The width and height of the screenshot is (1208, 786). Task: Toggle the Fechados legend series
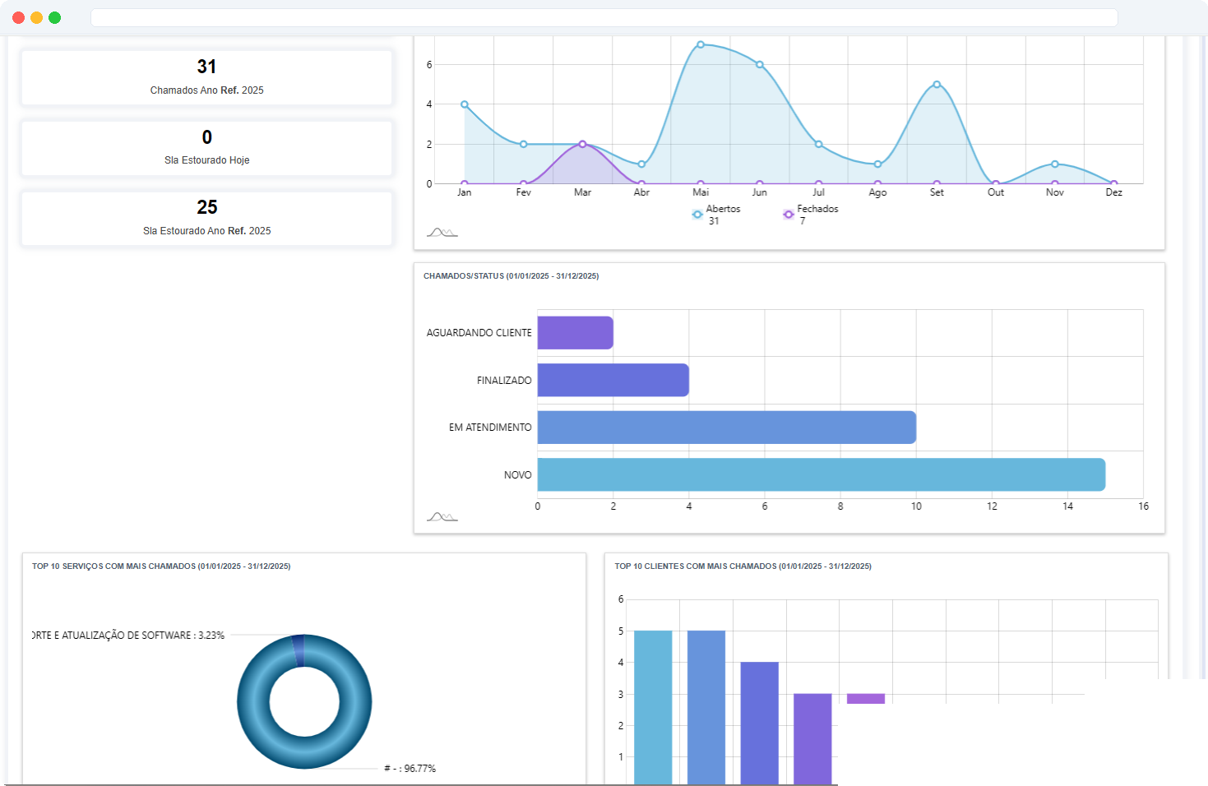click(x=811, y=215)
